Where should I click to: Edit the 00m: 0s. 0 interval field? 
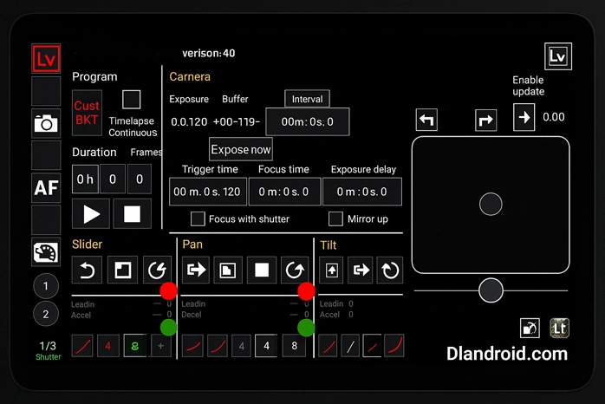(x=308, y=122)
